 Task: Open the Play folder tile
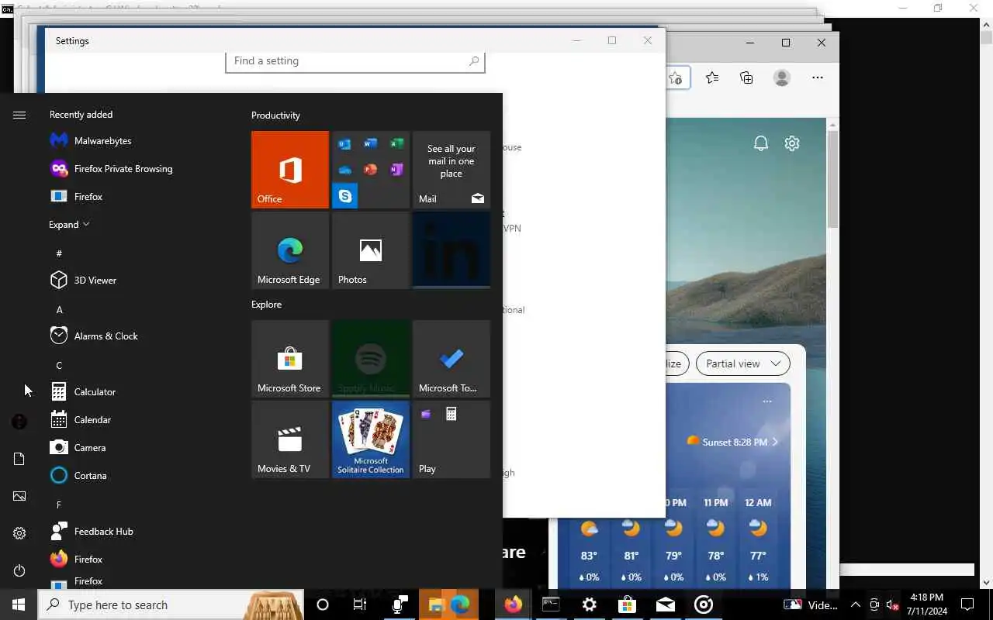[x=452, y=439]
